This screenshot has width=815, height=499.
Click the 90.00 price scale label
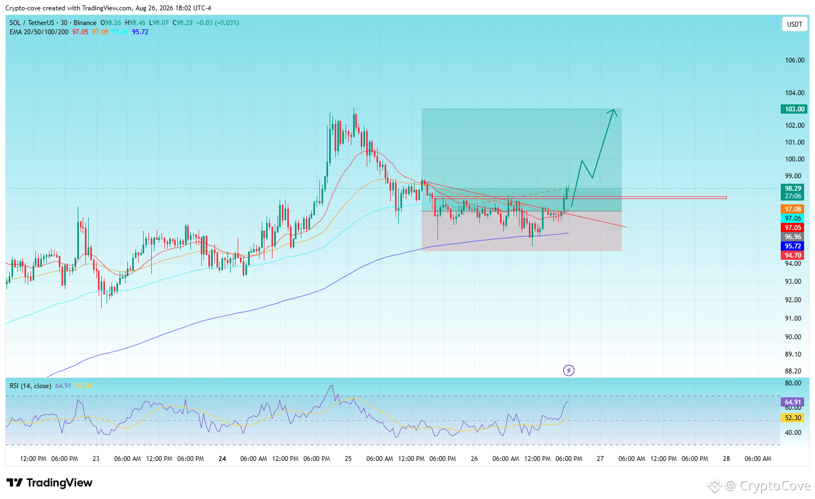pos(793,337)
